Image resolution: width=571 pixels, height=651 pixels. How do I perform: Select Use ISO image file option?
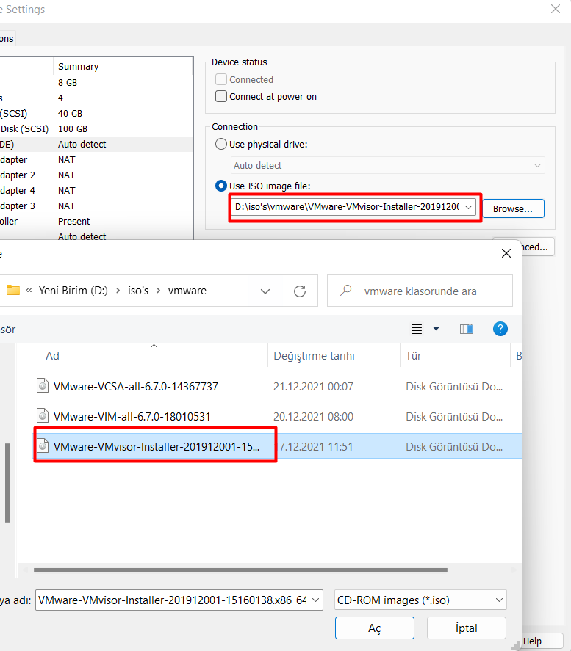point(221,186)
